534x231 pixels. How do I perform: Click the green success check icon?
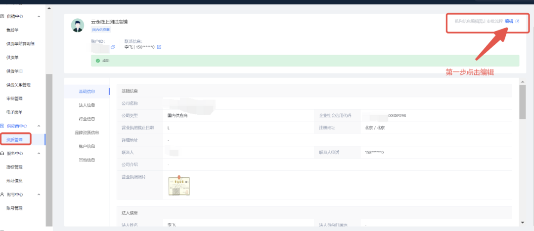(97, 61)
